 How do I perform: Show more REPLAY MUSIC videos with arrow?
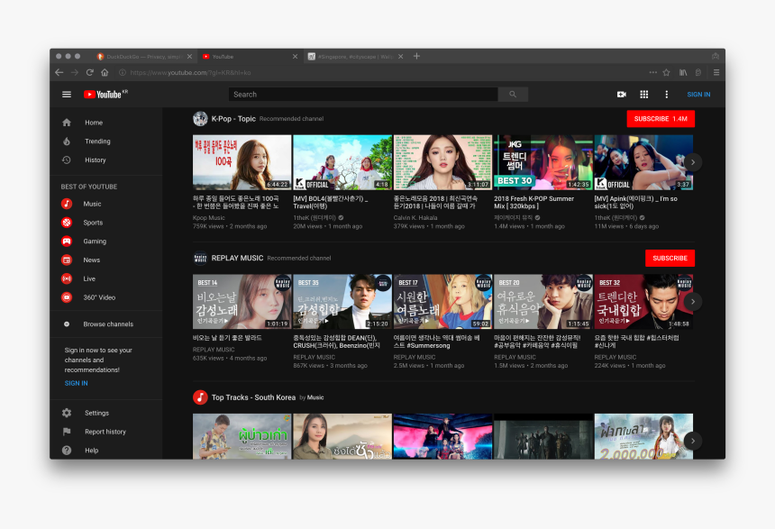coord(693,302)
